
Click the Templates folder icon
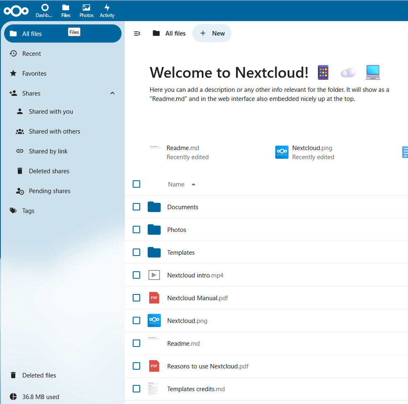pos(154,252)
